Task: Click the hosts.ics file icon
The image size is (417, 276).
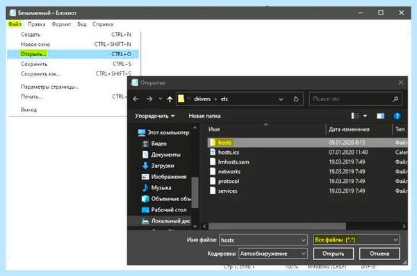Action: (x=213, y=152)
